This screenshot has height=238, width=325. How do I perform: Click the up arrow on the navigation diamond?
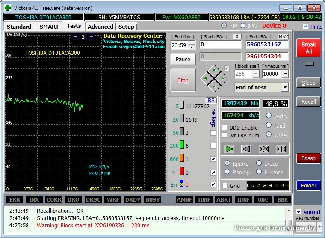click(214, 70)
